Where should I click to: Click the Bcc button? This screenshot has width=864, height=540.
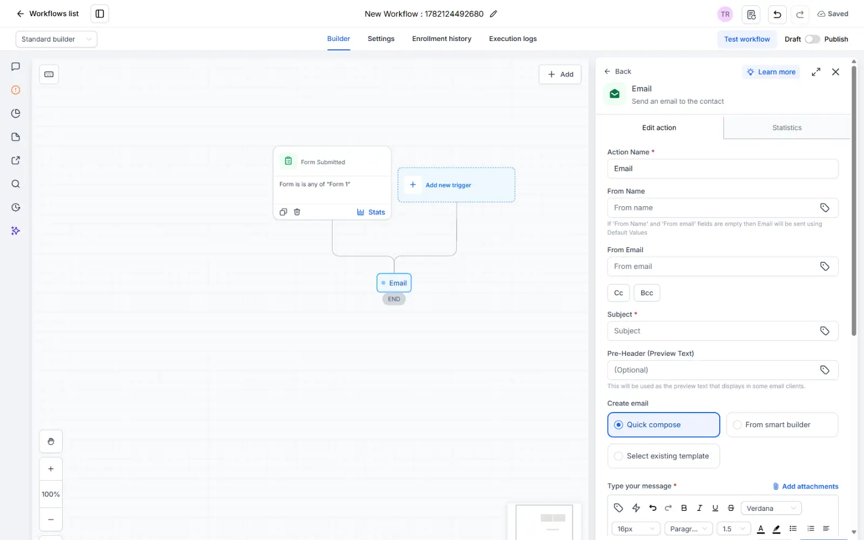pyautogui.click(x=646, y=293)
